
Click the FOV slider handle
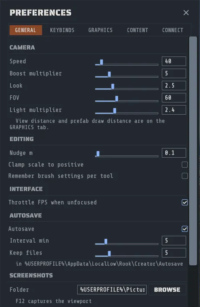coord(116,99)
